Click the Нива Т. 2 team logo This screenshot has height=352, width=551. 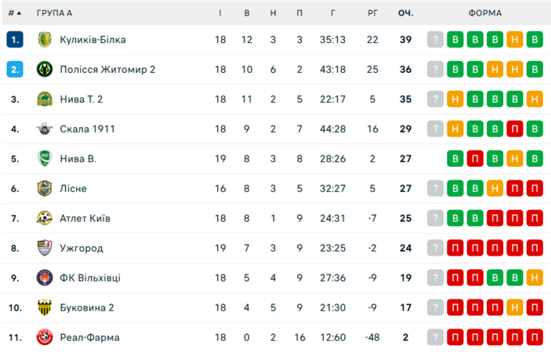45,100
